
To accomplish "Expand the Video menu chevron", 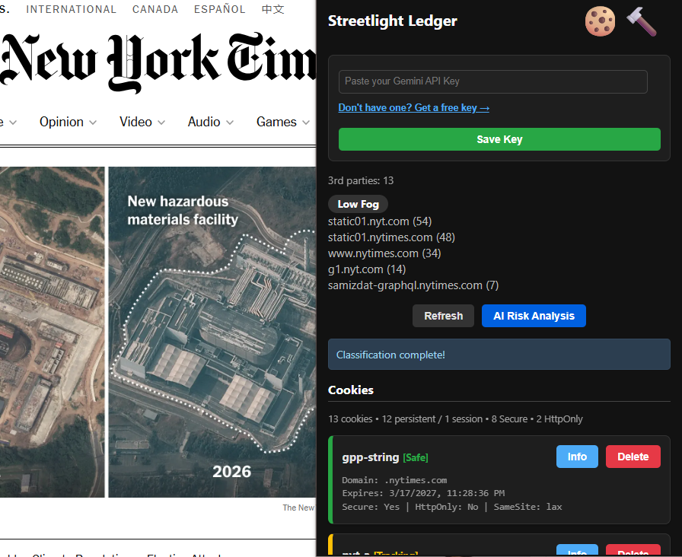I will click(x=161, y=123).
